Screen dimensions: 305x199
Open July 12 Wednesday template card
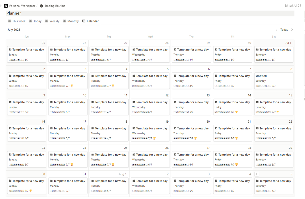click(x=150, y=107)
